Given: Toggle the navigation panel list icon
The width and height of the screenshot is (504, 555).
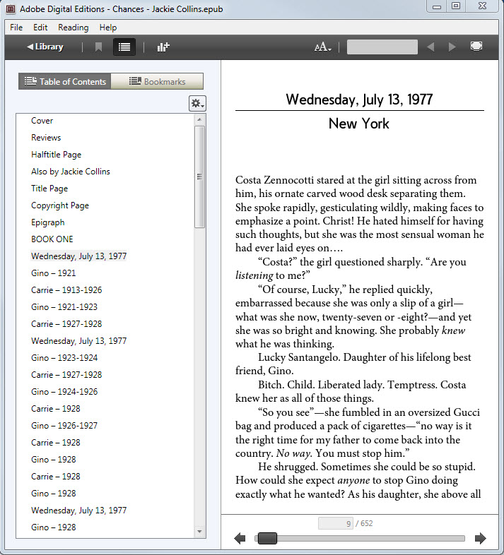Looking at the screenshot, I should coord(124,47).
